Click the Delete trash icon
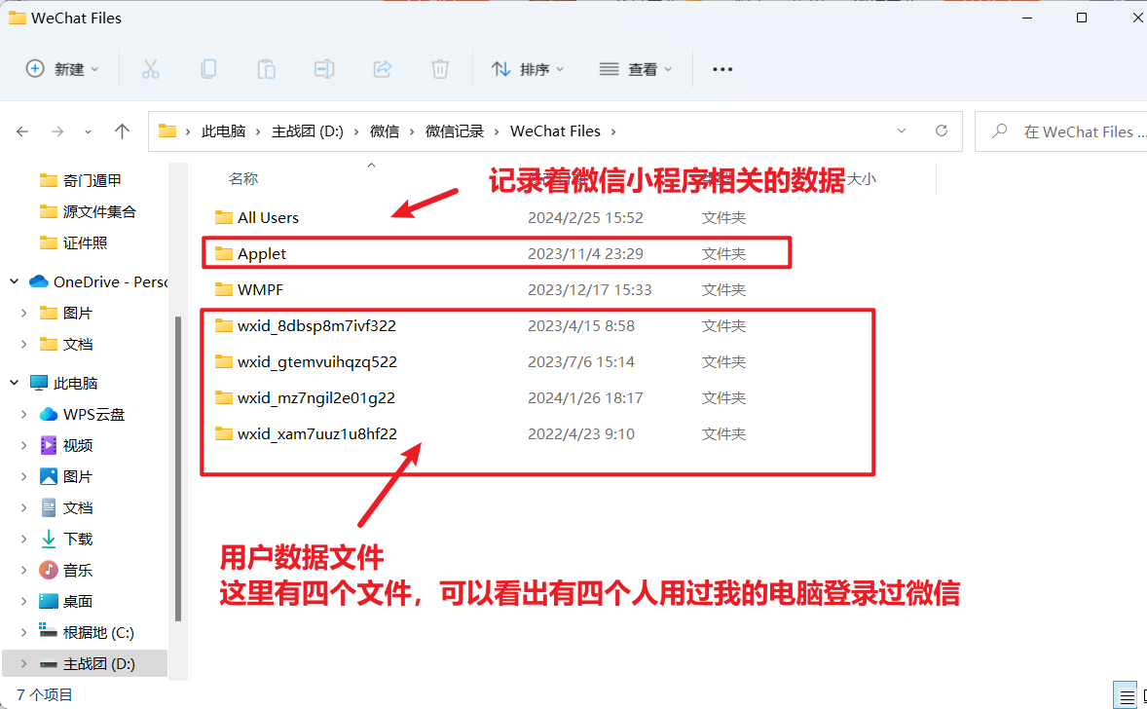The image size is (1147, 709). [440, 69]
